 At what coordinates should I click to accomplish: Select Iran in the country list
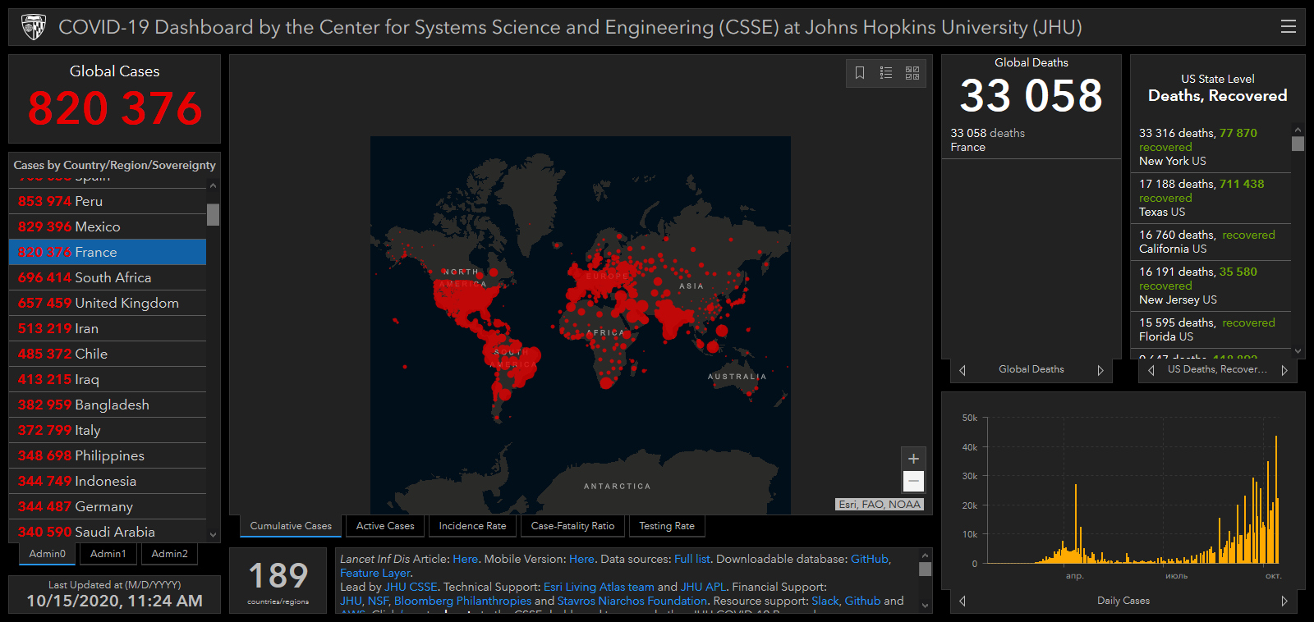[x=108, y=328]
